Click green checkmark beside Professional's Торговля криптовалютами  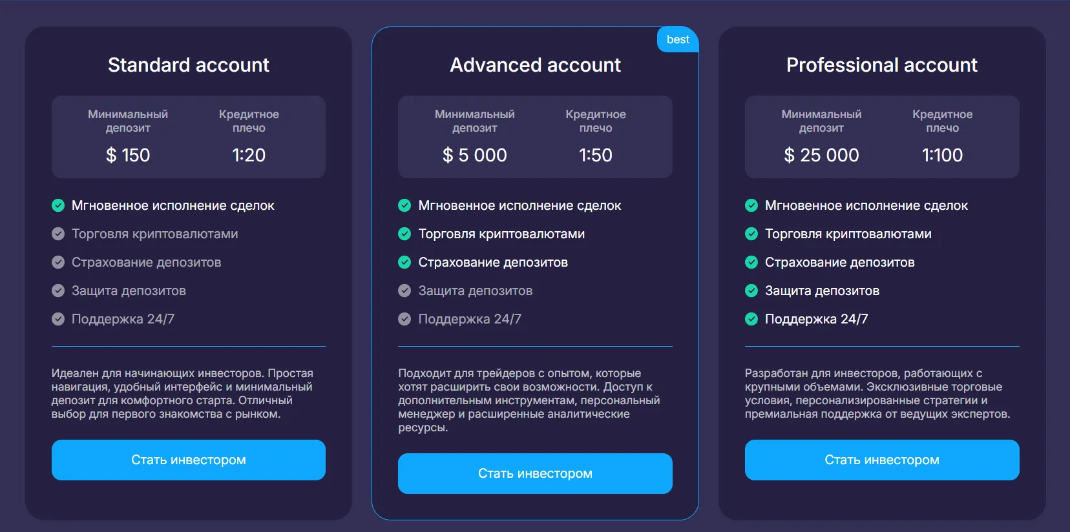(751, 234)
